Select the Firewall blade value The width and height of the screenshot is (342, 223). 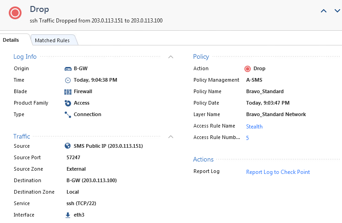point(83,91)
